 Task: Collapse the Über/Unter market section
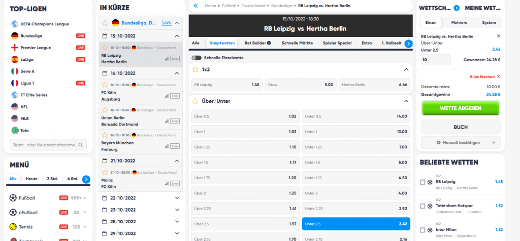[406, 101]
